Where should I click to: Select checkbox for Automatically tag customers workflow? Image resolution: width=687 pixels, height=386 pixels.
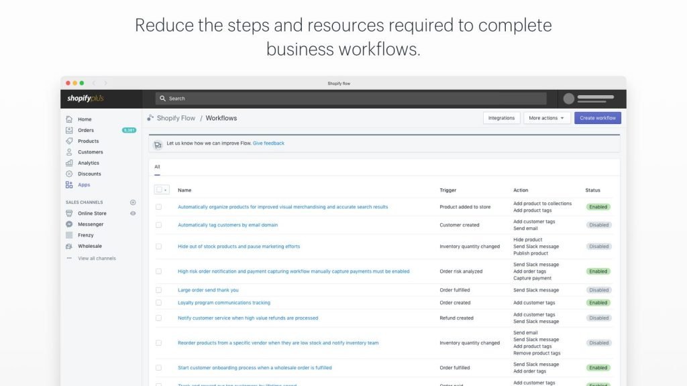pos(159,225)
